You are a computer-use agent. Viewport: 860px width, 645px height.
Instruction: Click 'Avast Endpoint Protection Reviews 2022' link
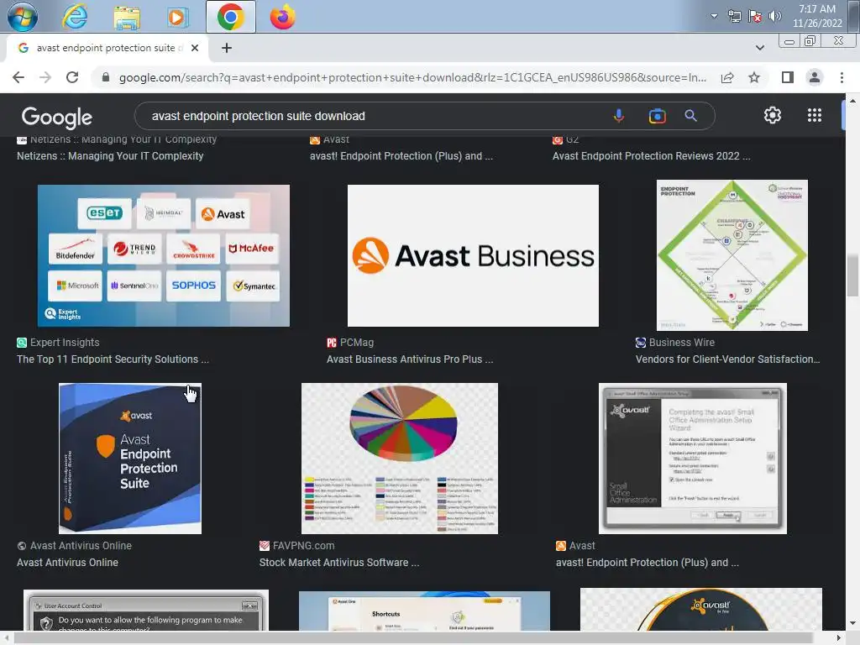click(651, 156)
